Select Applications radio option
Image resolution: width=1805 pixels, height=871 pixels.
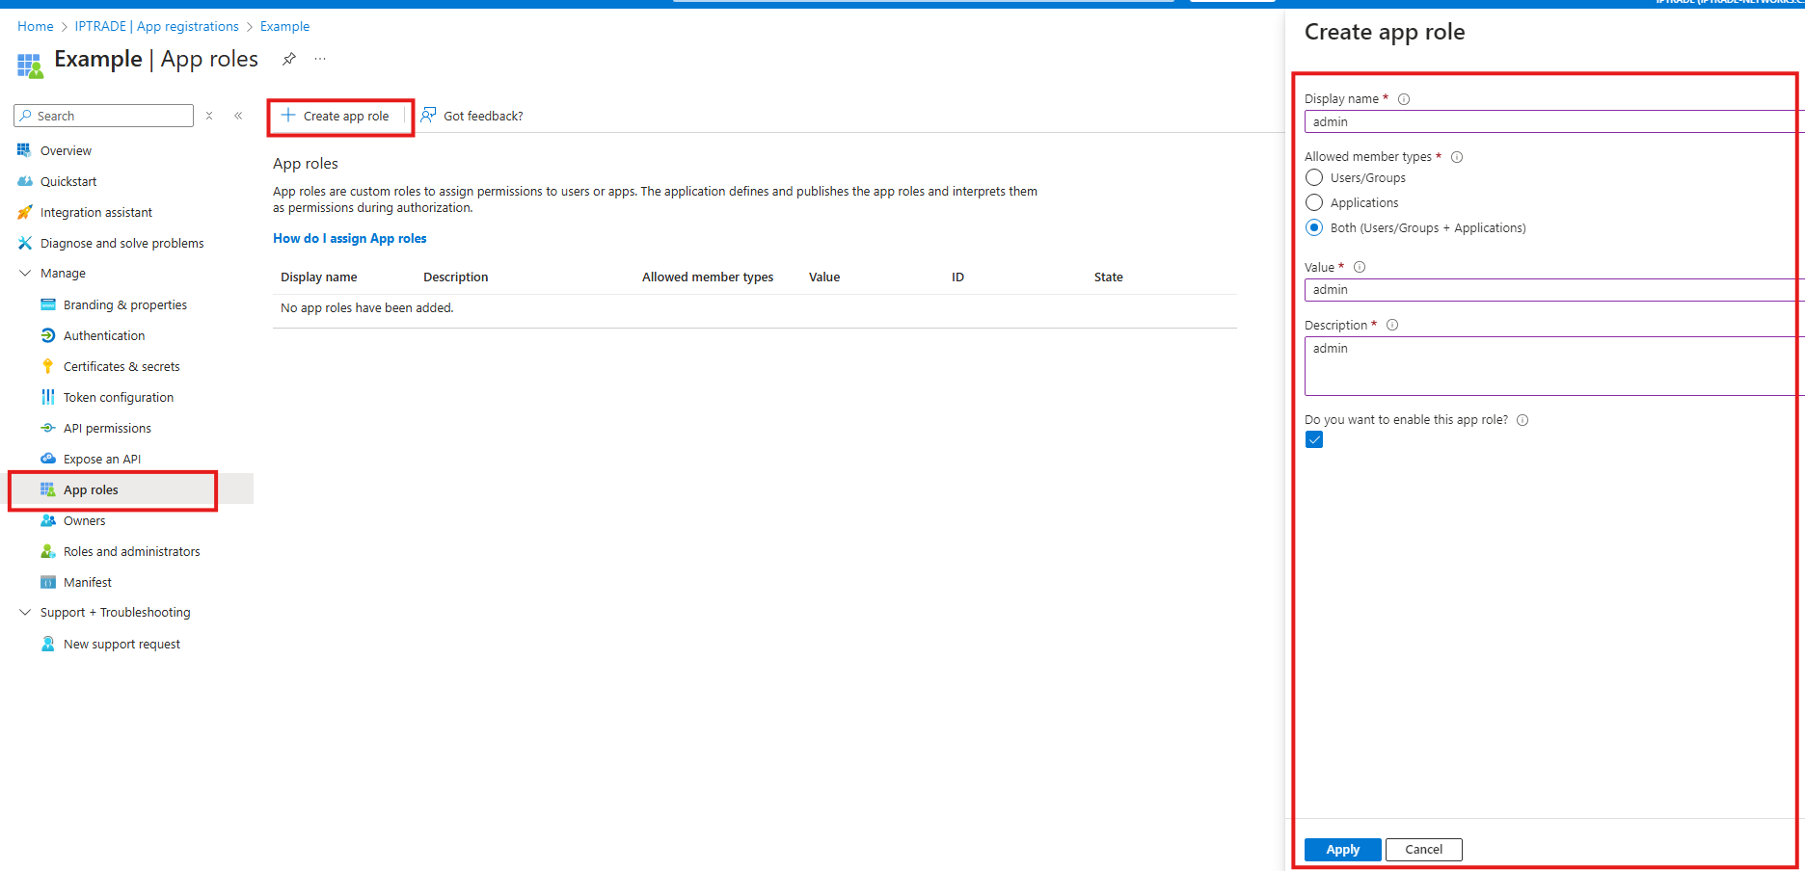click(x=1314, y=202)
